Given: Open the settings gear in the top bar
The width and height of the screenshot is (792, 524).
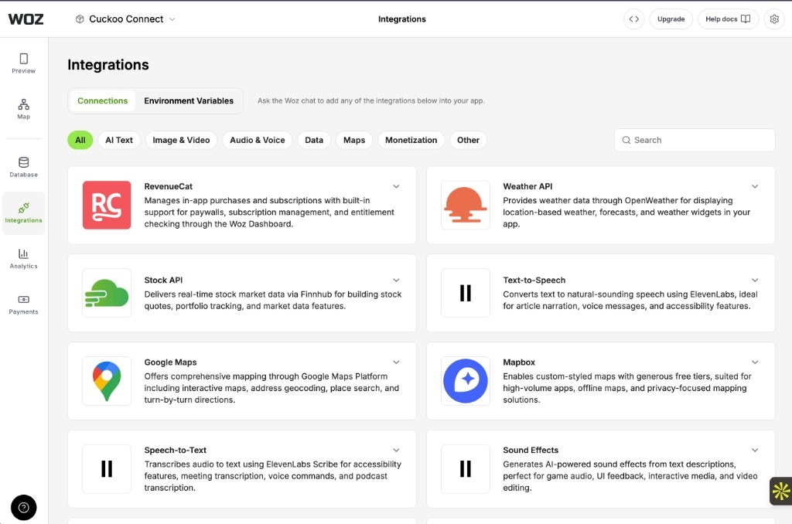Looking at the screenshot, I should (x=773, y=19).
